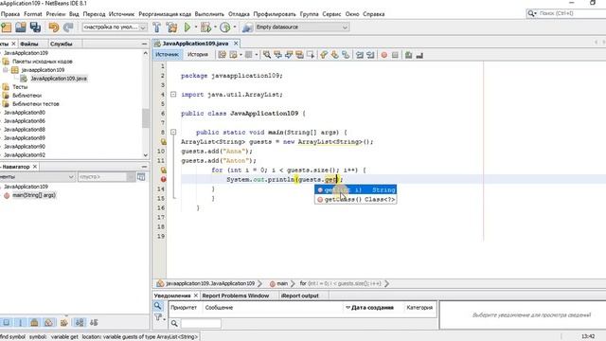The height and width of the screenshot is (341, 606).
Task: Click the hint lightbulb on line 12
Action: pos(164,170)
